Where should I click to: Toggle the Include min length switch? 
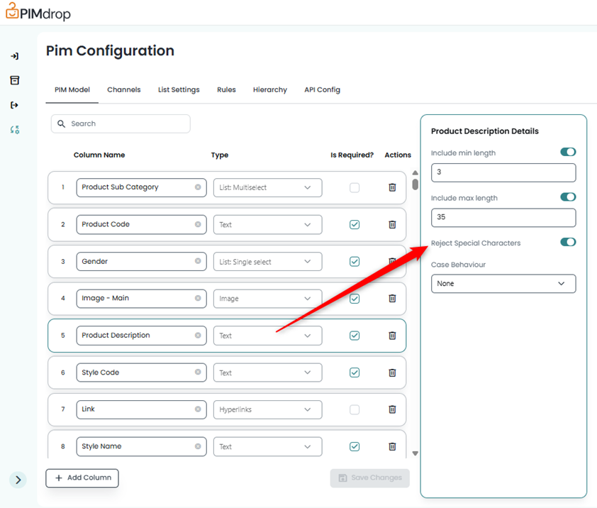567,152
